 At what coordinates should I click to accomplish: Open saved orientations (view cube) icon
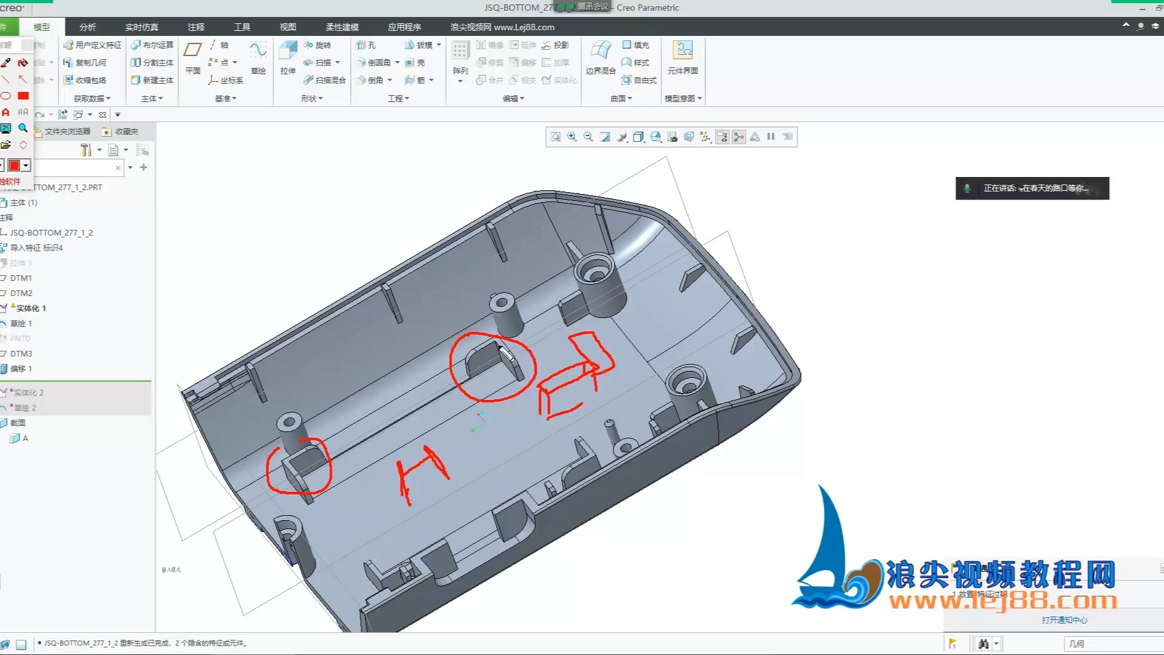pos(656,137)
